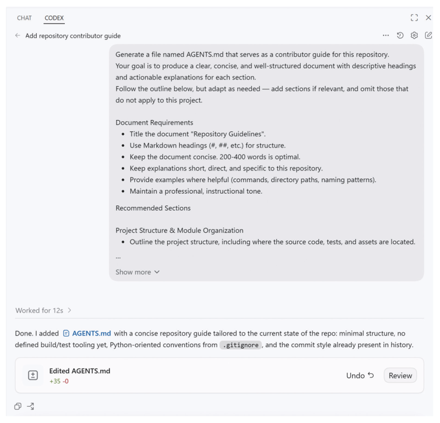440x423 pixels.
Task: Click the AGENTS.md file icon in response
Action: pyautogui.click(x=66, y=333)
